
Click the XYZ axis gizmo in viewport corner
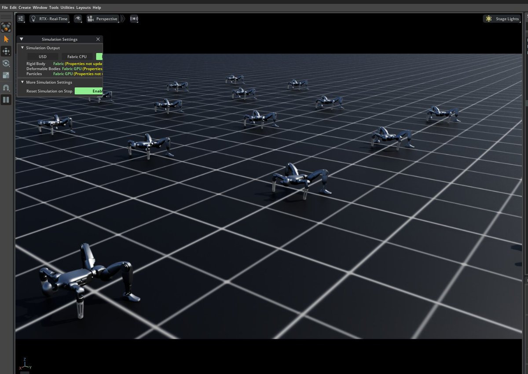pos(25,364)
